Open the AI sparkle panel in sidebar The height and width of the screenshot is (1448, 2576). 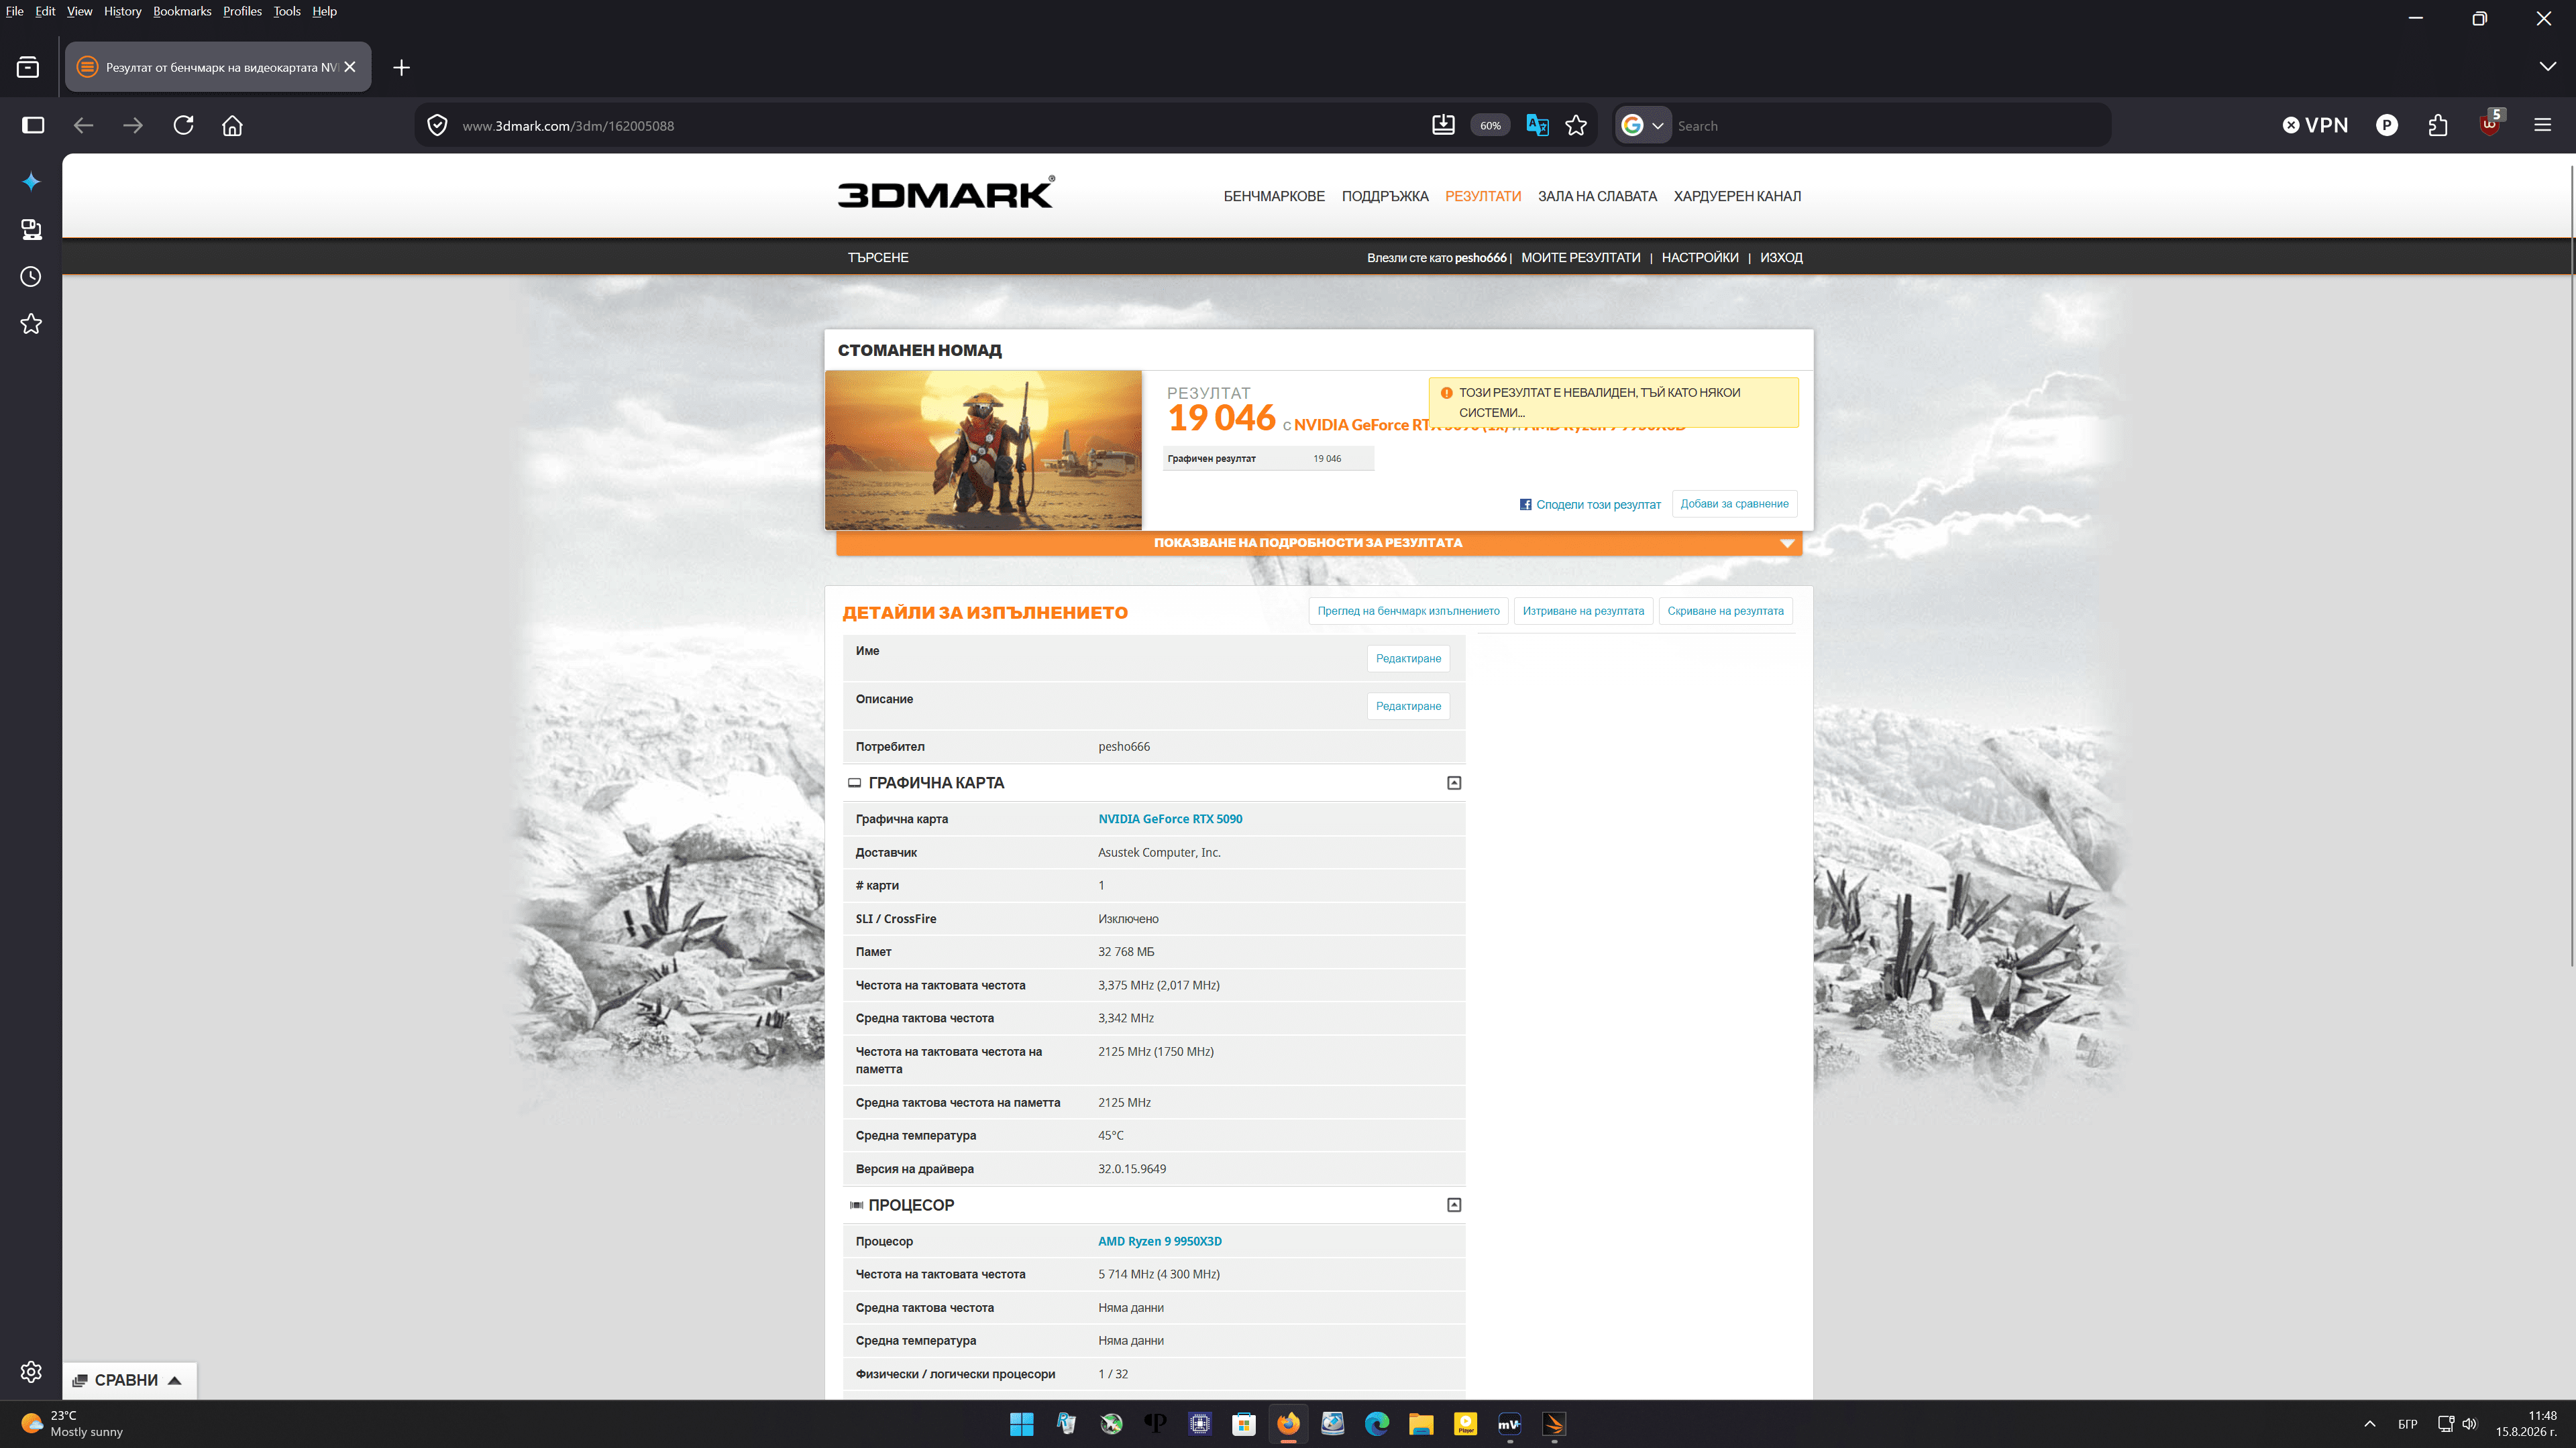[31, 181]
